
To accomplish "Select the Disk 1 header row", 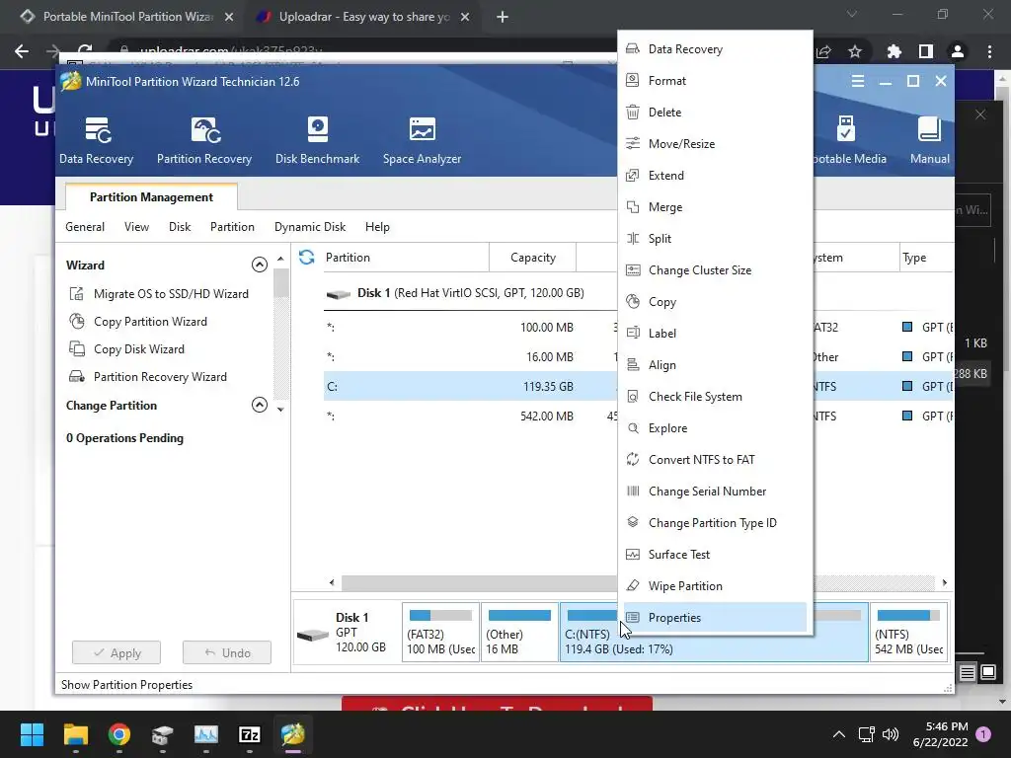I will tap(470, 293).
